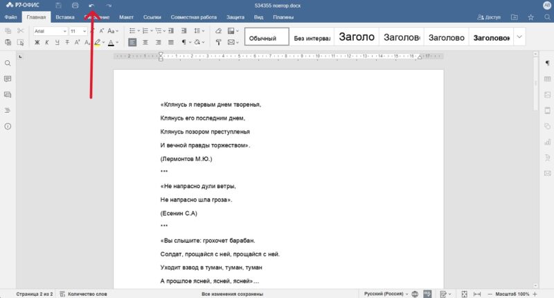Open the Comments panel in left sidebar
Screen dimensions: 554x298
(x=8, y=79)
